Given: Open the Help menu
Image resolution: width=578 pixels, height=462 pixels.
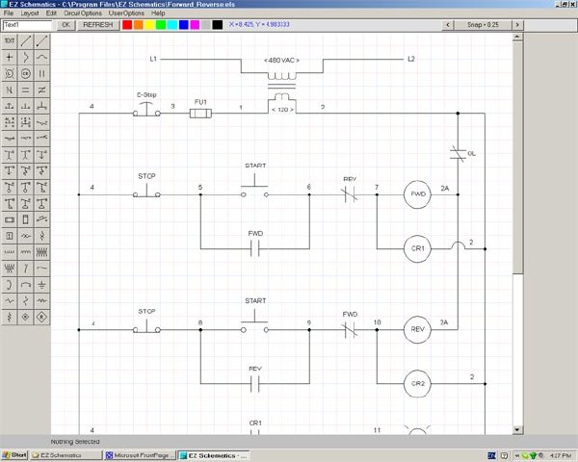Looking at the screenshot, I should pyautogui.click(x=158, y=13).
